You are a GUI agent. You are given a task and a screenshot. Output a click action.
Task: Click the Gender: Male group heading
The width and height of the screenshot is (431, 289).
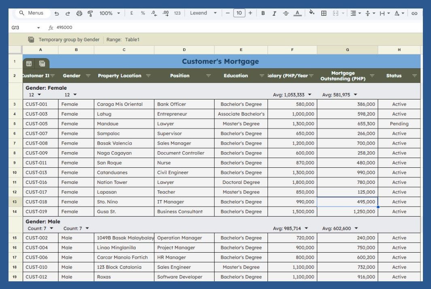click(43, 221)
